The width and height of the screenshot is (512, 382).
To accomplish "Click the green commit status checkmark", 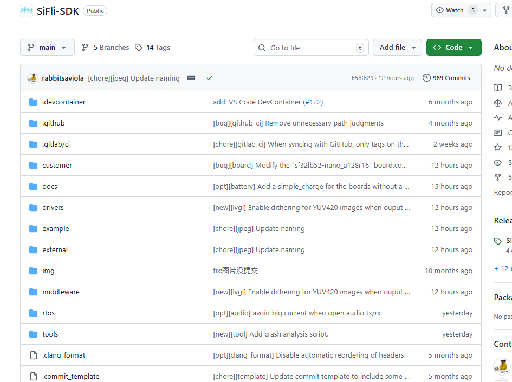I will pos(209,78).
